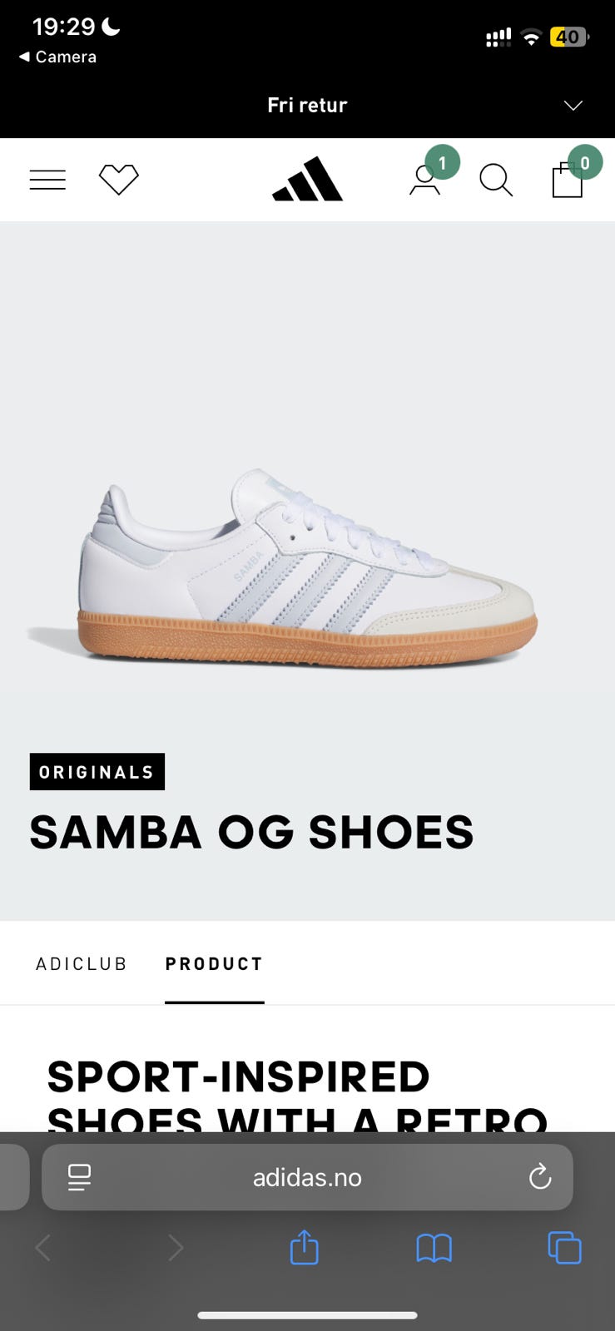This screenshot has height=1331, width=615.
Task: Tap the Fri retur banner text
Action: coord(307,105)
